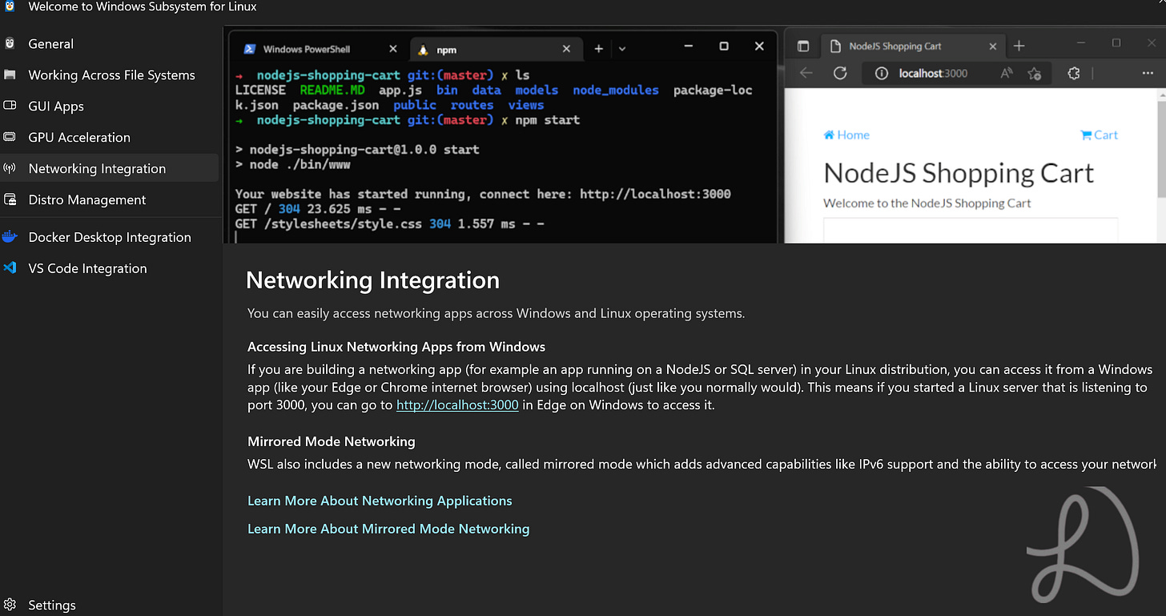
Task: Open VS Code Integration page
Action: click(109, 268)
